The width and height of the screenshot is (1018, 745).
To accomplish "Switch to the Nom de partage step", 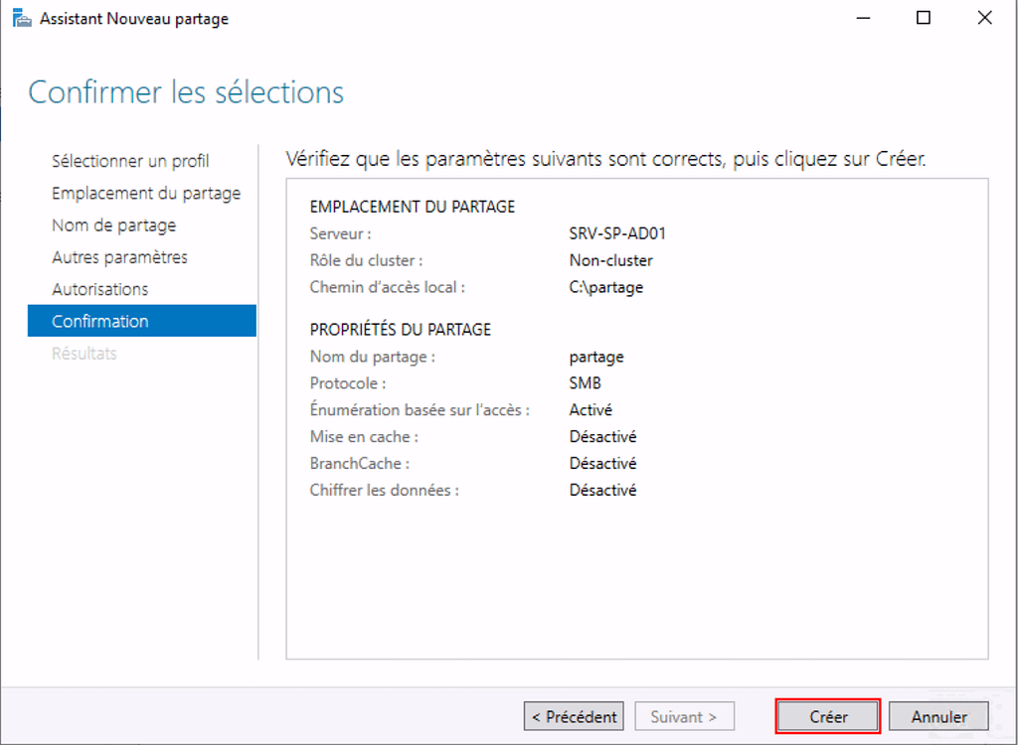I will [x=113, y=225].
